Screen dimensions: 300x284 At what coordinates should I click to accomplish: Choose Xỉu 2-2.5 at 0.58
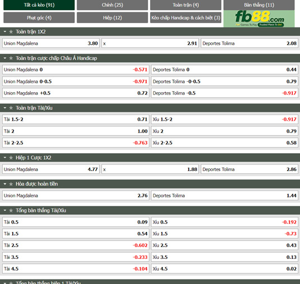coord(224,143)
